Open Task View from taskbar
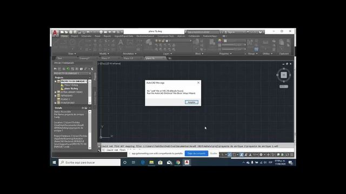The width and height of the screenshot is (346, 194). coord(134,162)
